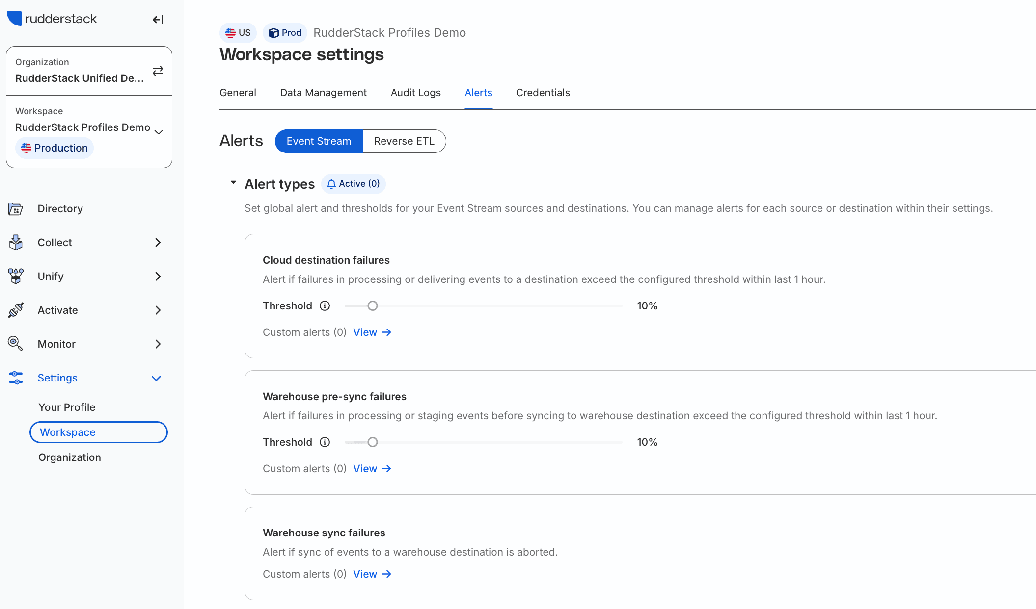
Task: Click the Activate plug icon
Action: tap(16, 310)
